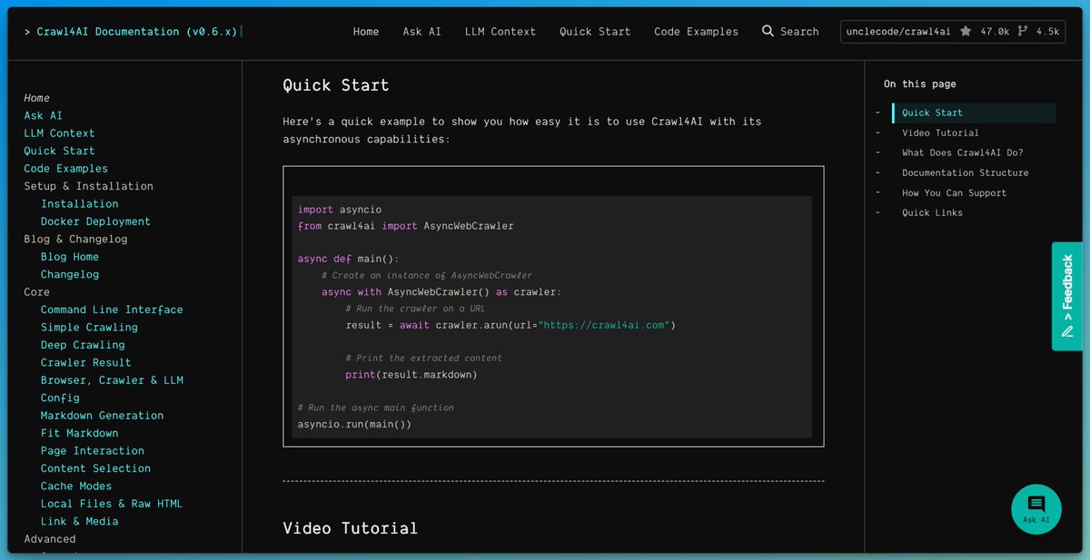Click the Blog & Changelog section heading
This screenshot has width=1090, height=560.
(75, 240)
